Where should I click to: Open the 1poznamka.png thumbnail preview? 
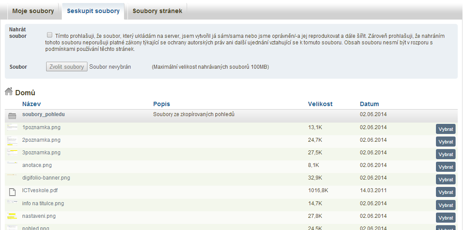(x=12, y=127)
